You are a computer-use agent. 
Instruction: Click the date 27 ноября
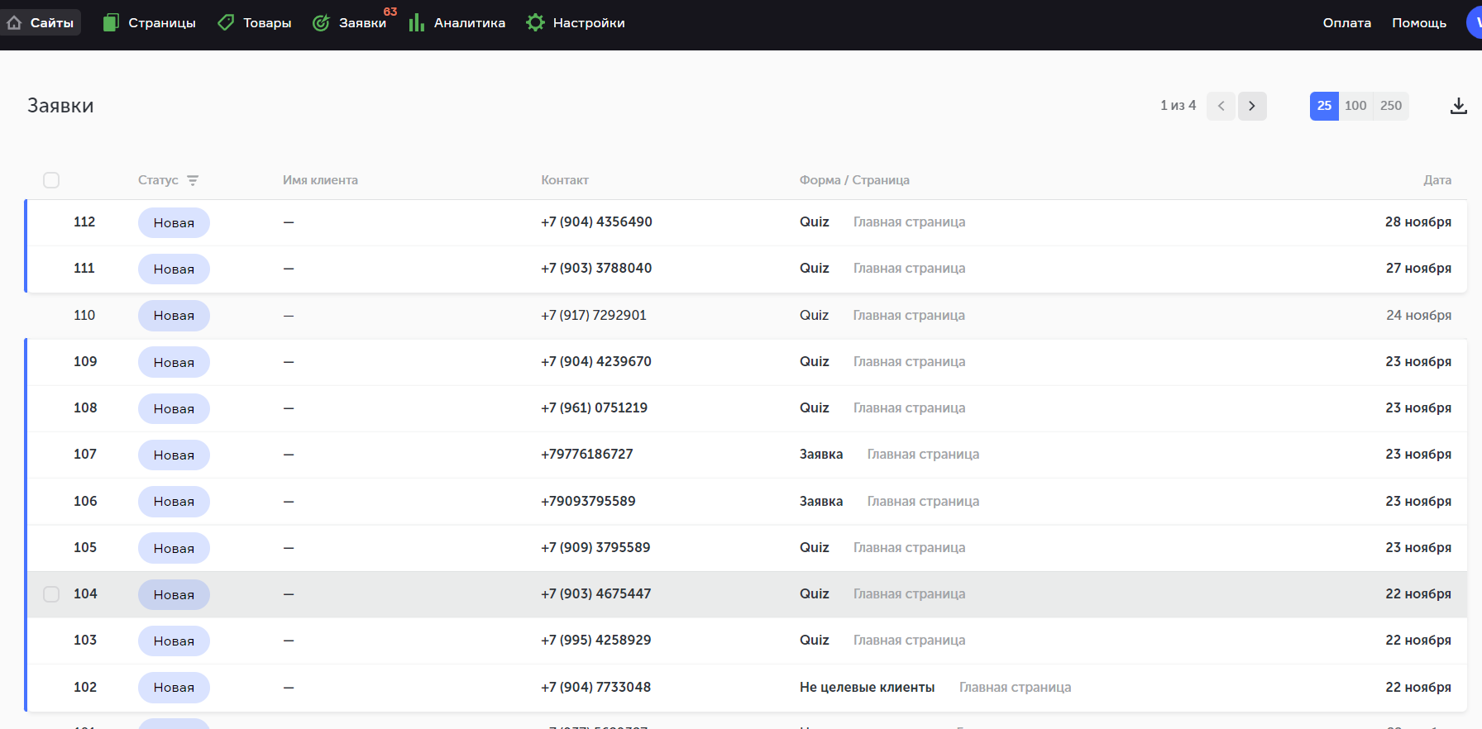(1418, 268)
